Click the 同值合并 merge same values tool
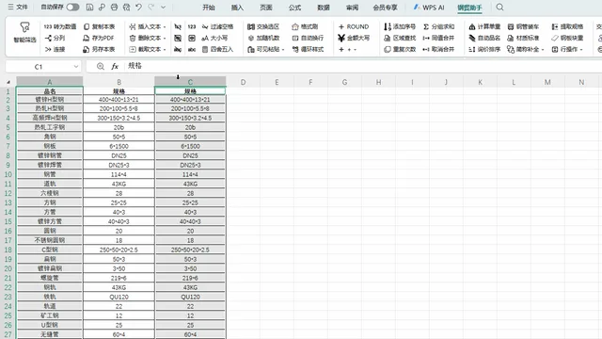602x339 pixels. pos(438,38)
